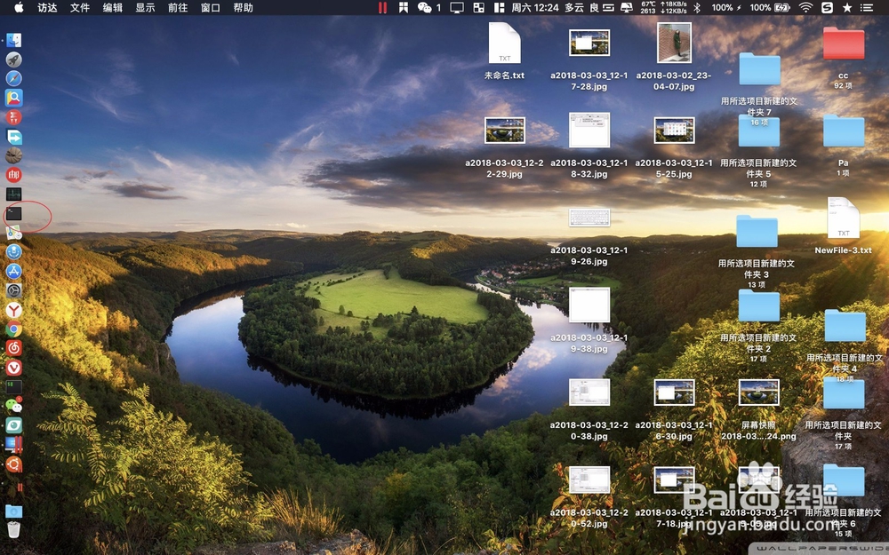
Task: Open the 帮助 menu
Action: click(244, 7)
